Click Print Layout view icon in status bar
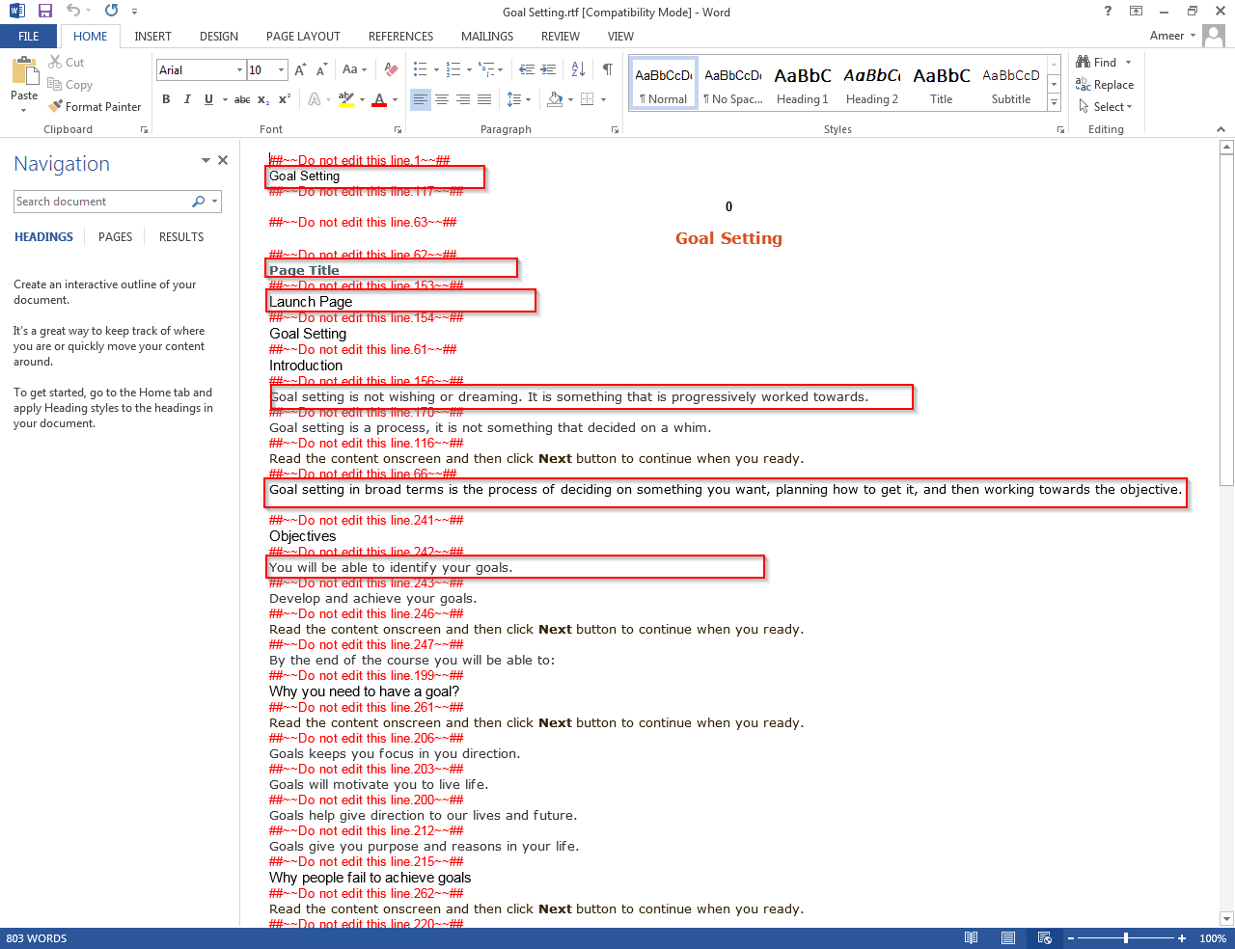Screen dimensions: 1235x949 click(x=1008, y=937)
